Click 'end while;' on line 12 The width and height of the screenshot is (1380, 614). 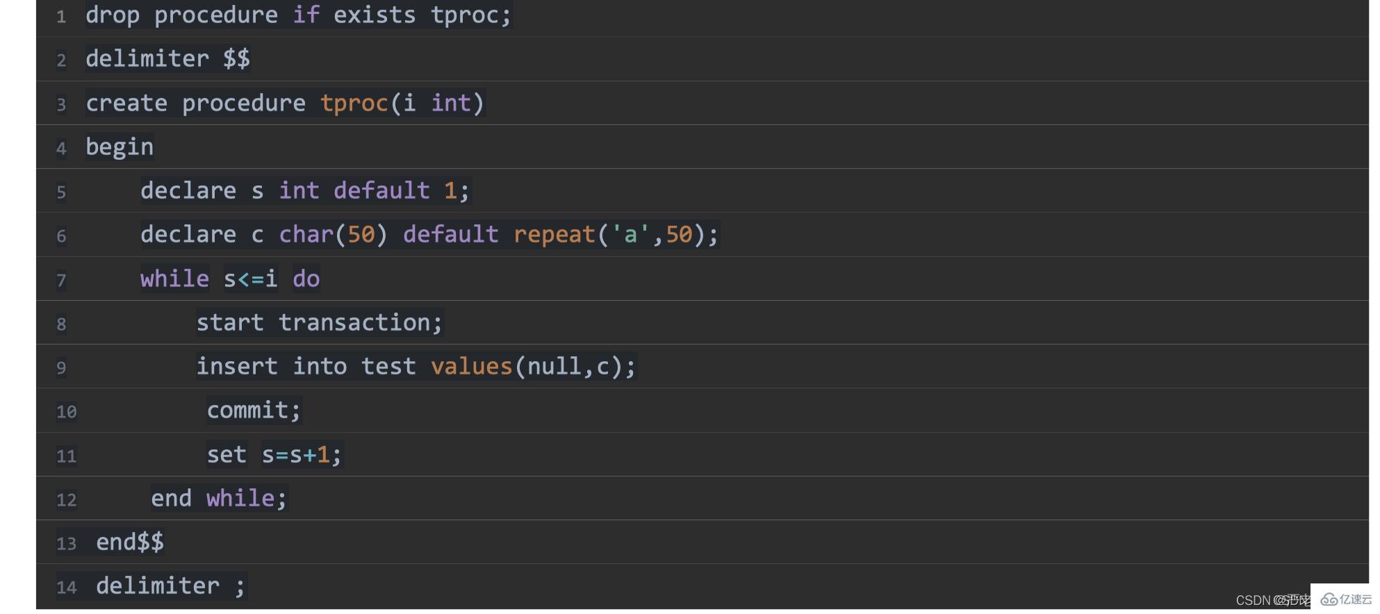[x=220, y=498]
